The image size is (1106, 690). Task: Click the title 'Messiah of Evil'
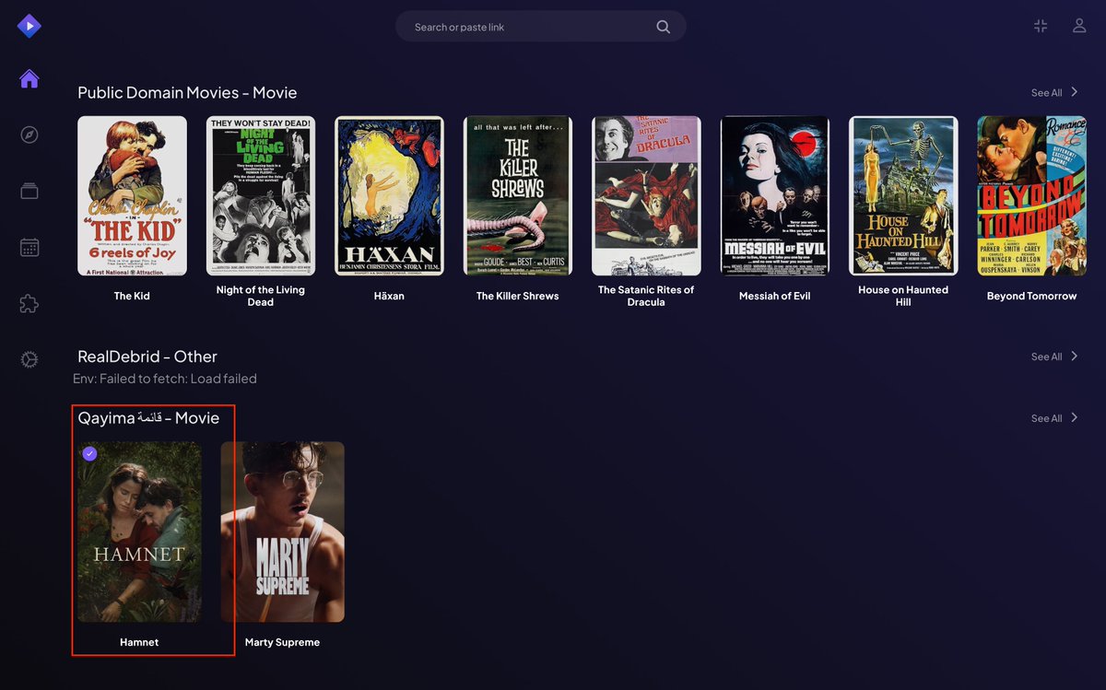pos(775,296)
